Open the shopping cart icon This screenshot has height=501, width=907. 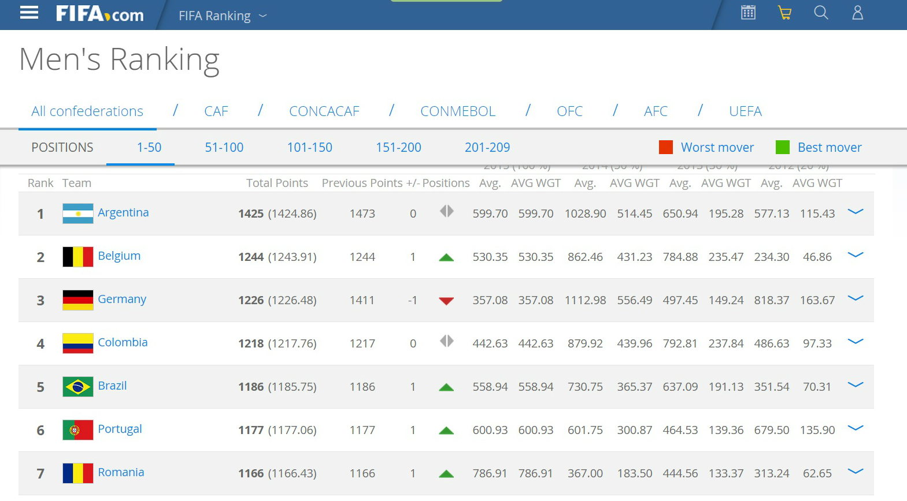click(784, 13)
